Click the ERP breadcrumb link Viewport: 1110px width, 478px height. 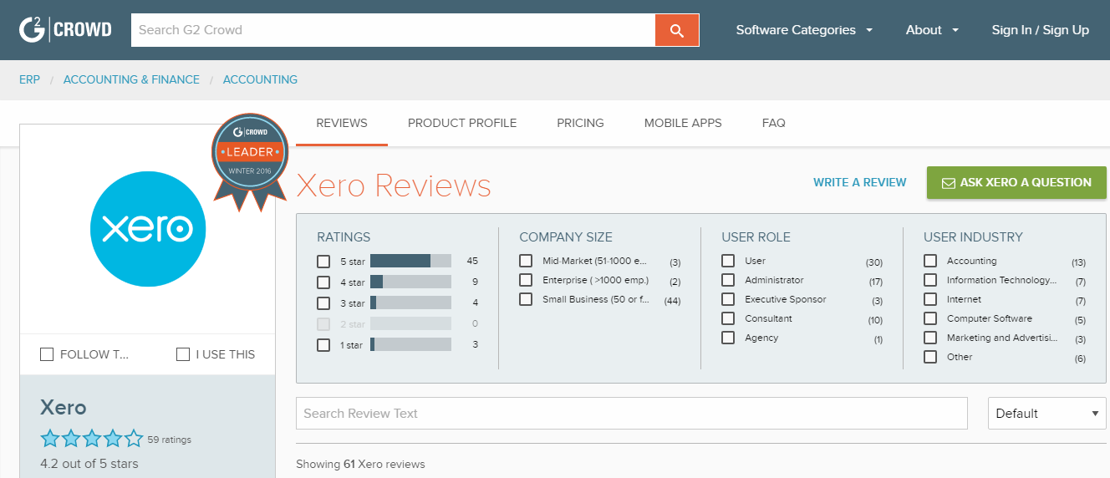(x=29, y=79)
